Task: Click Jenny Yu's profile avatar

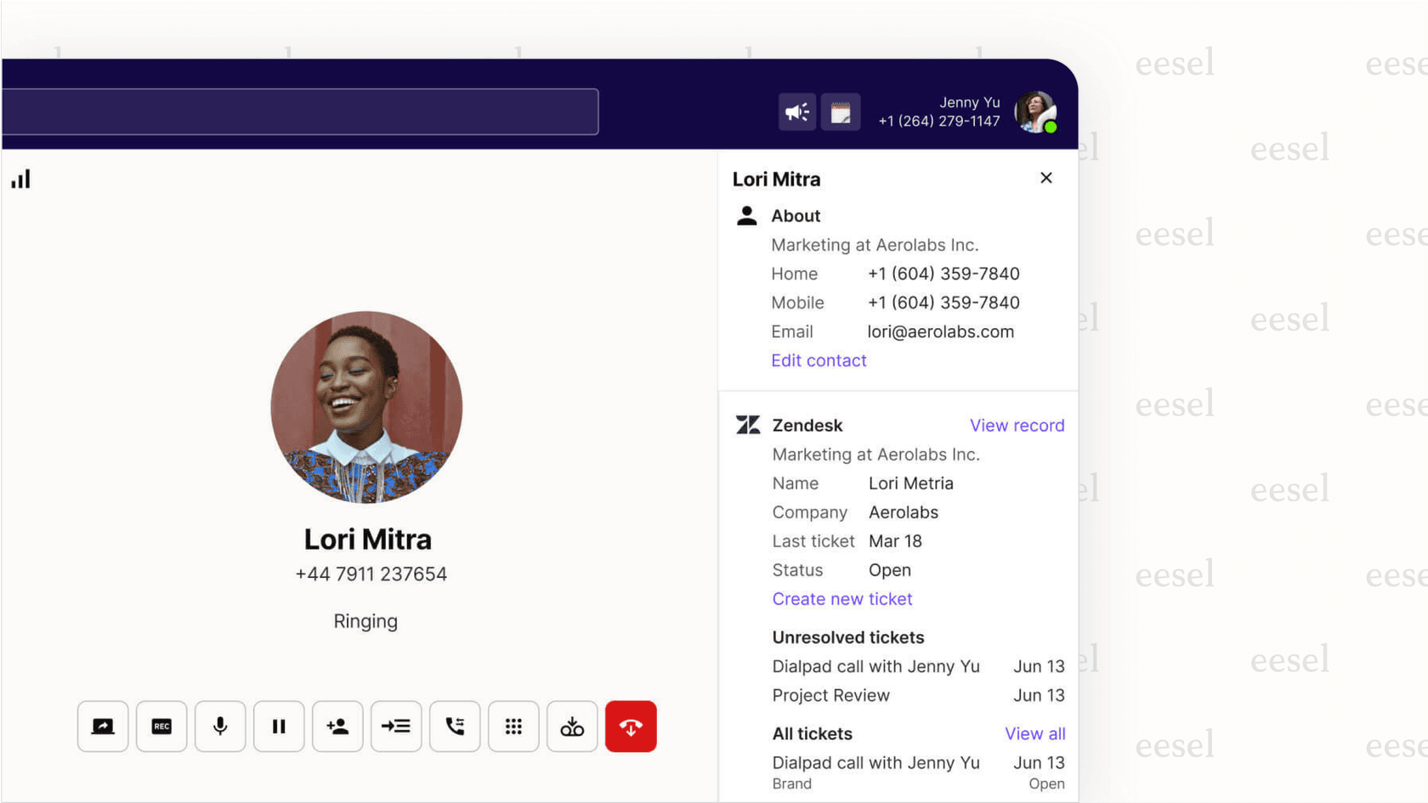Action: tap(1035, 112)
